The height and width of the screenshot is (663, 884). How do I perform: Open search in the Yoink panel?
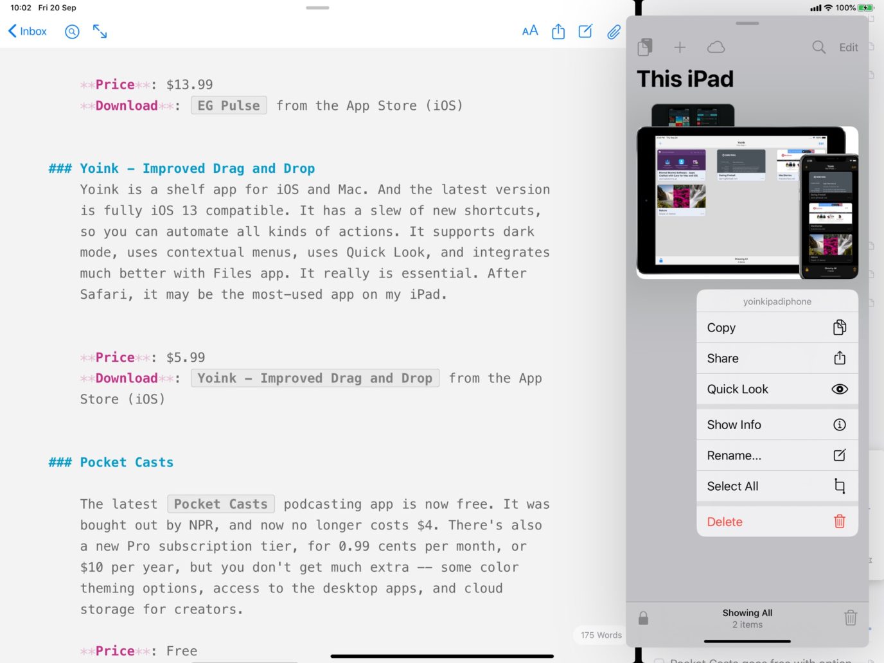818,47
